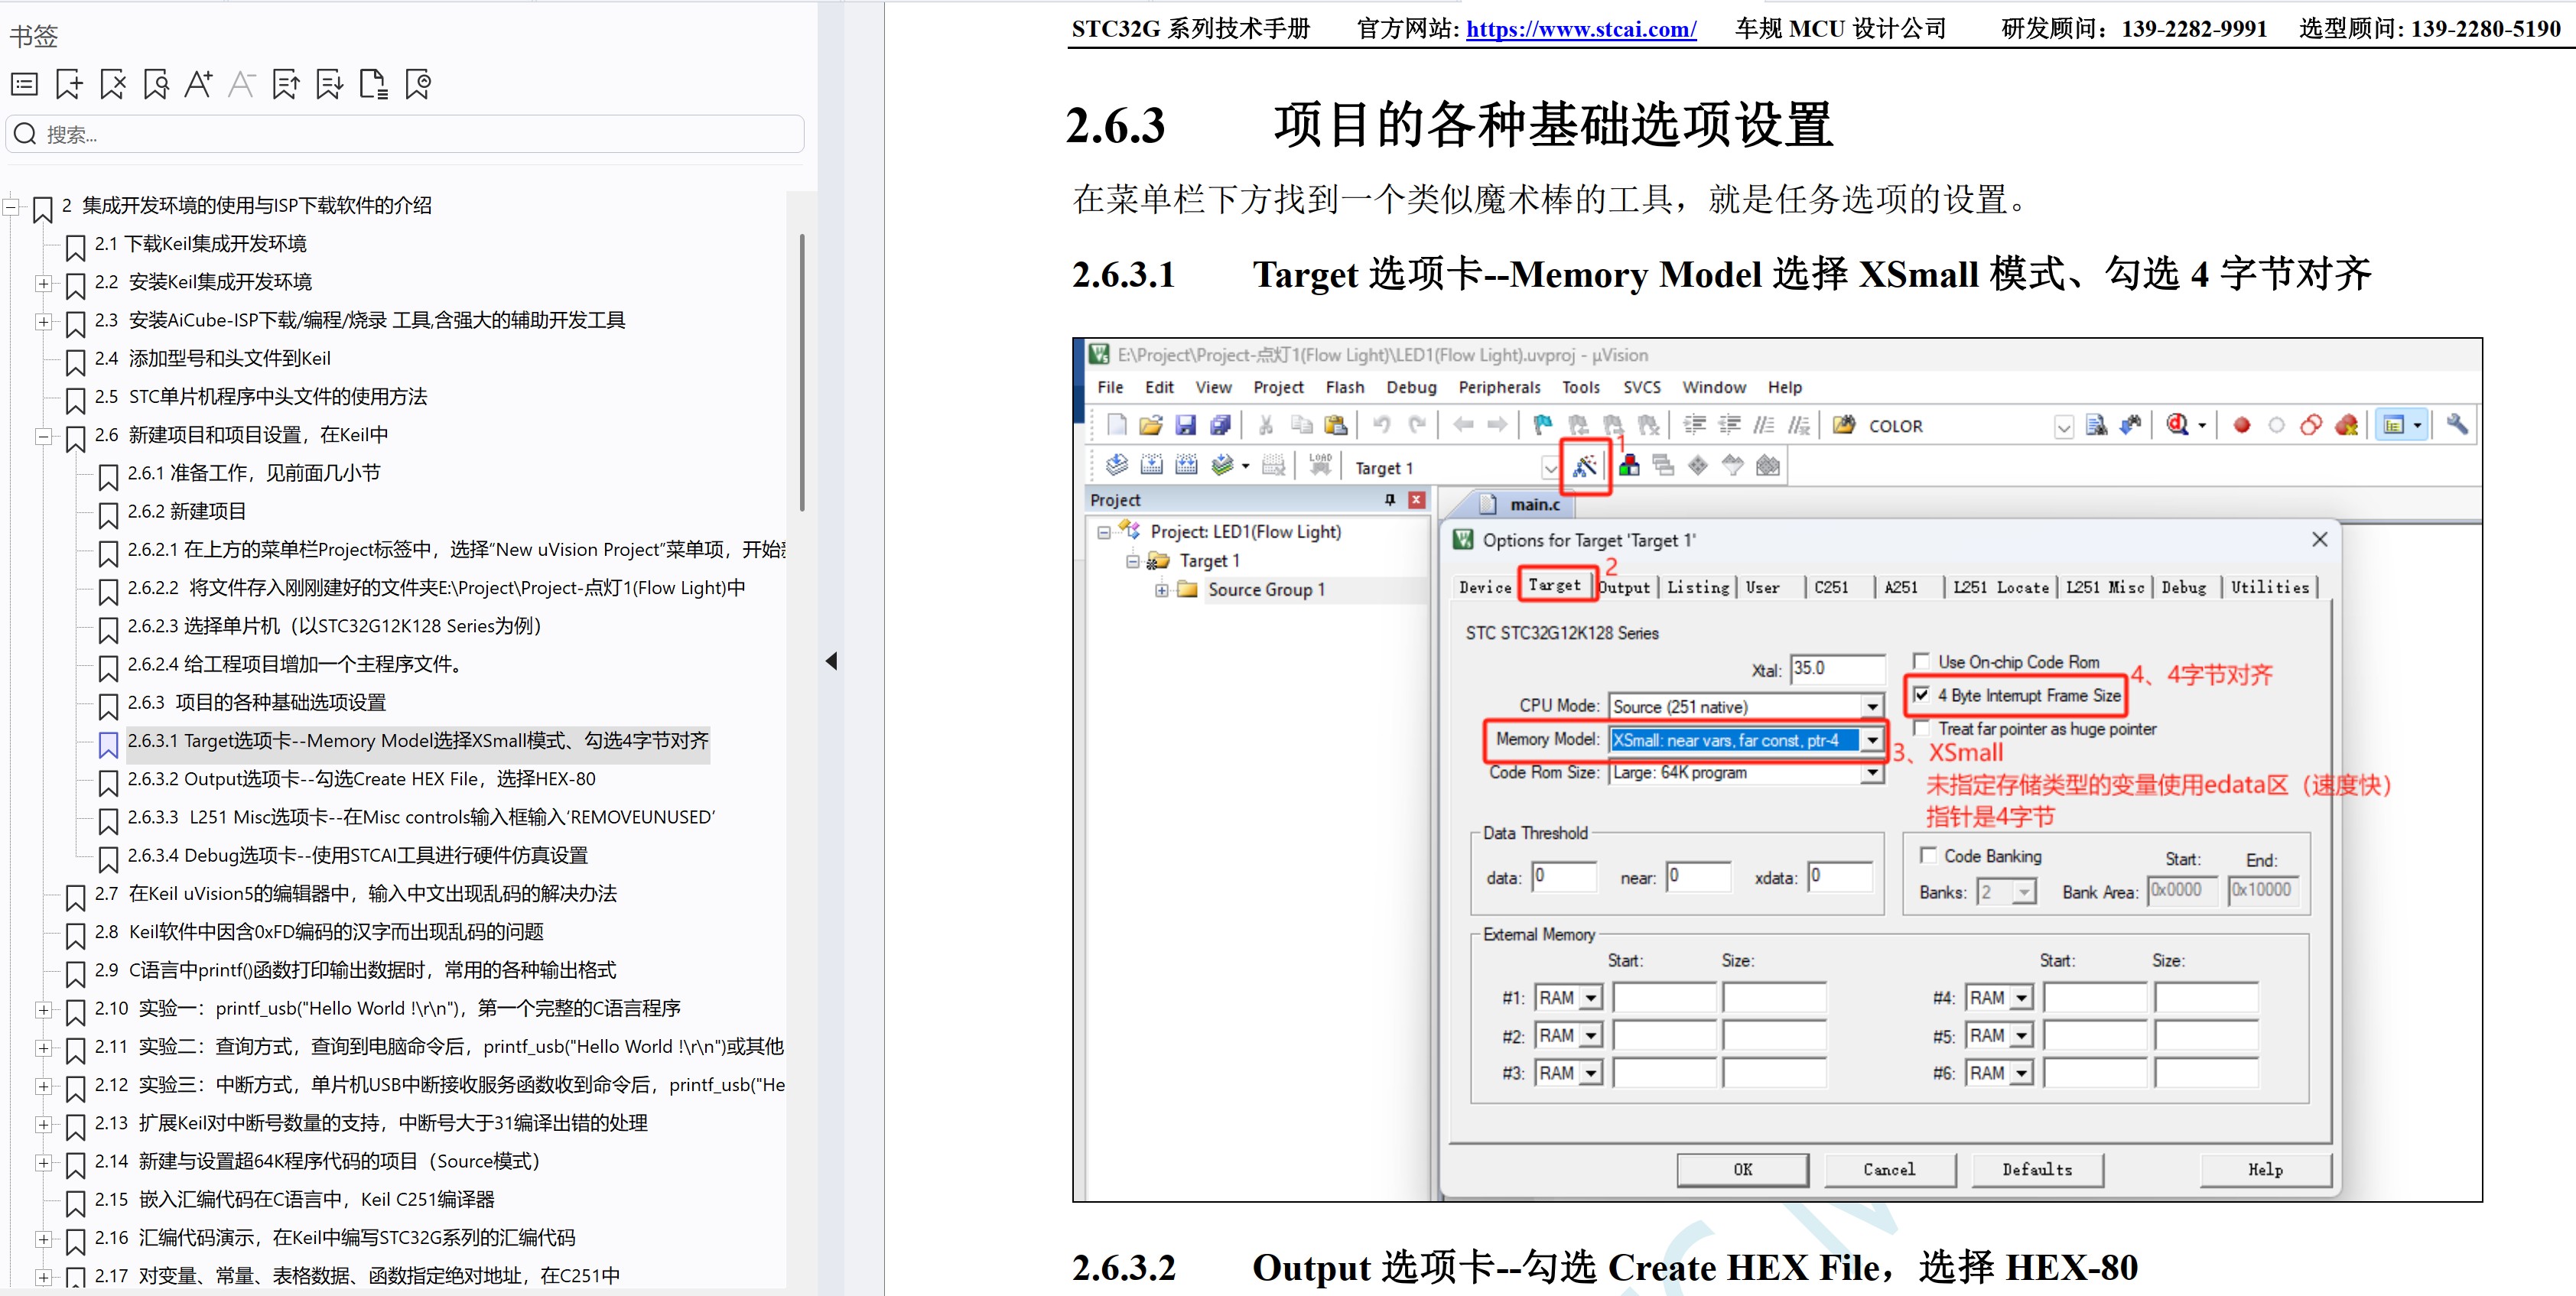Screen dimensions: 2576x1296
Task: Check Treat far pointer as huge pointer
Action: 1921,728
